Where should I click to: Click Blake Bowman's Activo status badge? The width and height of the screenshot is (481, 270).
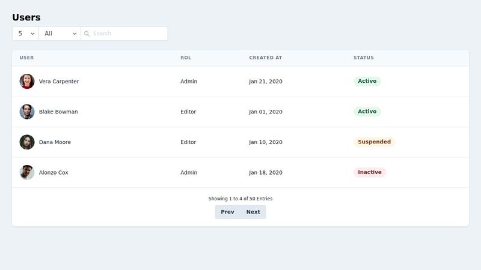coord(367,112)
